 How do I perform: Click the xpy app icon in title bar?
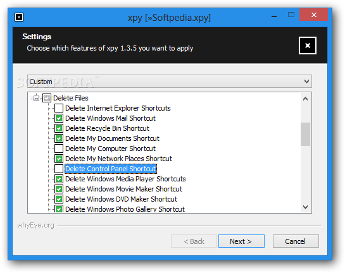click(x=19, y=17)
